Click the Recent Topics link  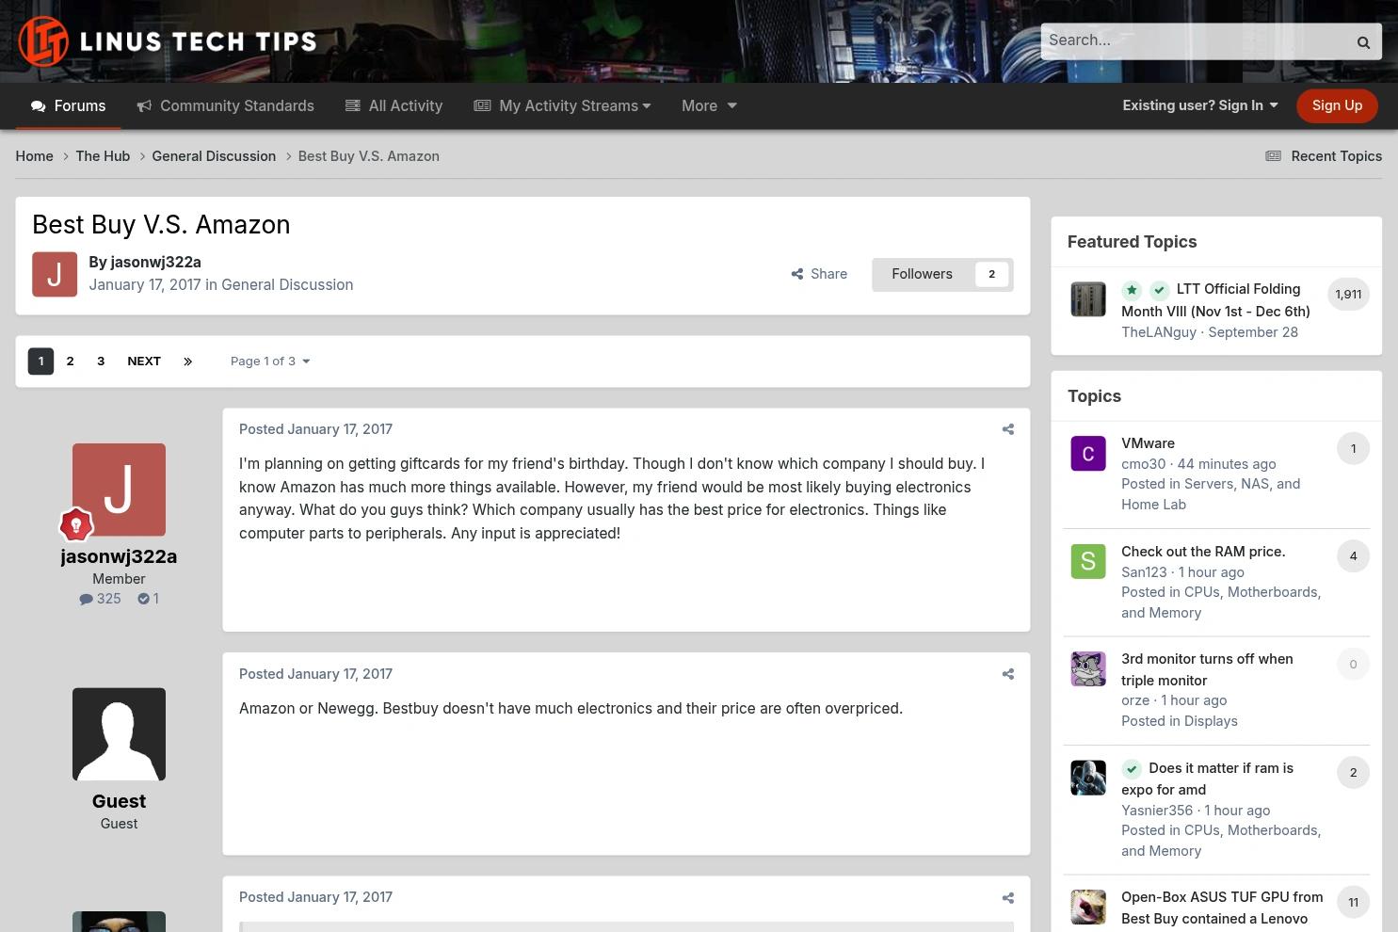point(1324,156)
